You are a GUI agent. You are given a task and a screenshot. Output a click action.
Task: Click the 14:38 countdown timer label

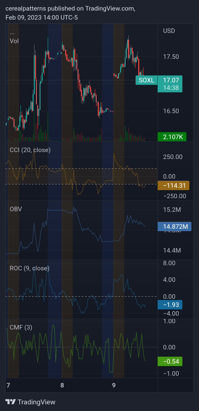click(171, 88)
